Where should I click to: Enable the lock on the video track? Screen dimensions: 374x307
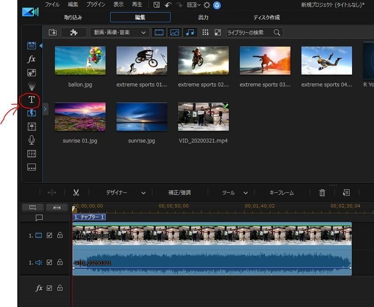click(x=60, y=236)
